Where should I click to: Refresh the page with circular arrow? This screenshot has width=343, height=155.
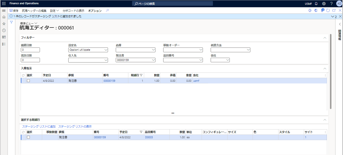tap(328, 10)
